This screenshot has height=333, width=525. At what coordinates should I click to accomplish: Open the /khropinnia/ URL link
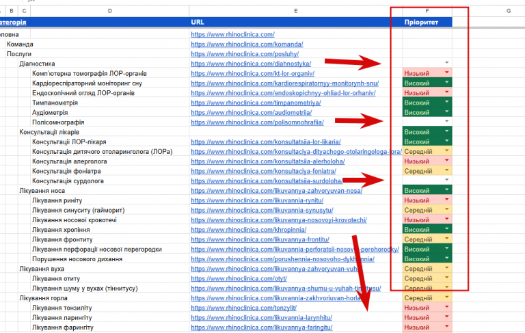[x=249, y=230]
